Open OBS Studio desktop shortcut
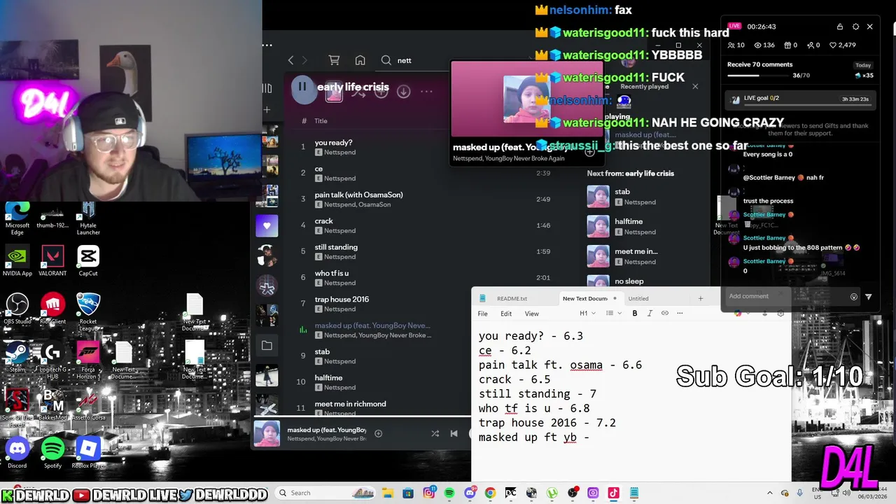 [17, 309]
